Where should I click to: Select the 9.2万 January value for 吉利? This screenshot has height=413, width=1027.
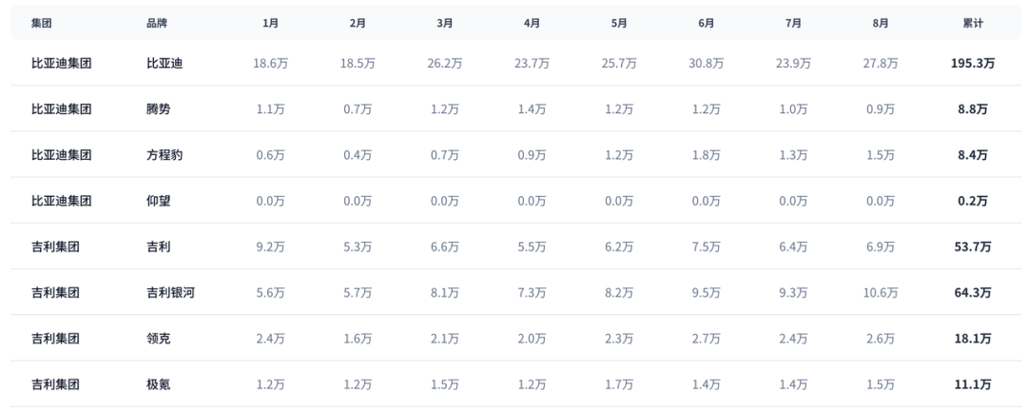270,247
